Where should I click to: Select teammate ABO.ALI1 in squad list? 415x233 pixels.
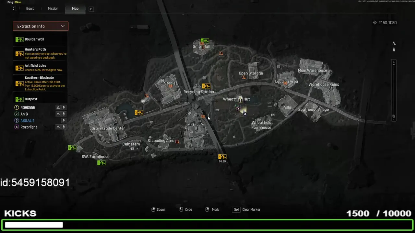pyautogui.click(x=27, y=120)
